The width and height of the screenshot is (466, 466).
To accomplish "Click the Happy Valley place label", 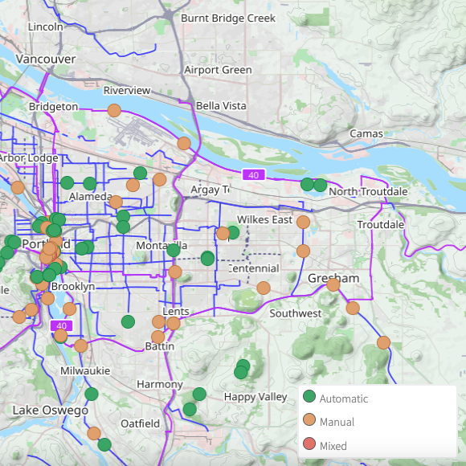I will click(x=255, y=397).
